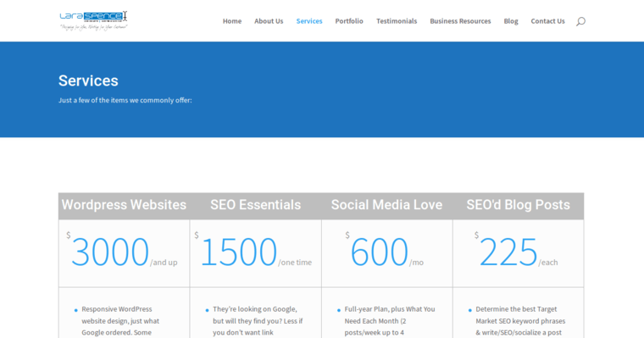The height and width of the screenshot is (338, 644).
Task: Click the 'Full-year Plan, plus What You Need' bullet
Action: click(x=389, y=321)
